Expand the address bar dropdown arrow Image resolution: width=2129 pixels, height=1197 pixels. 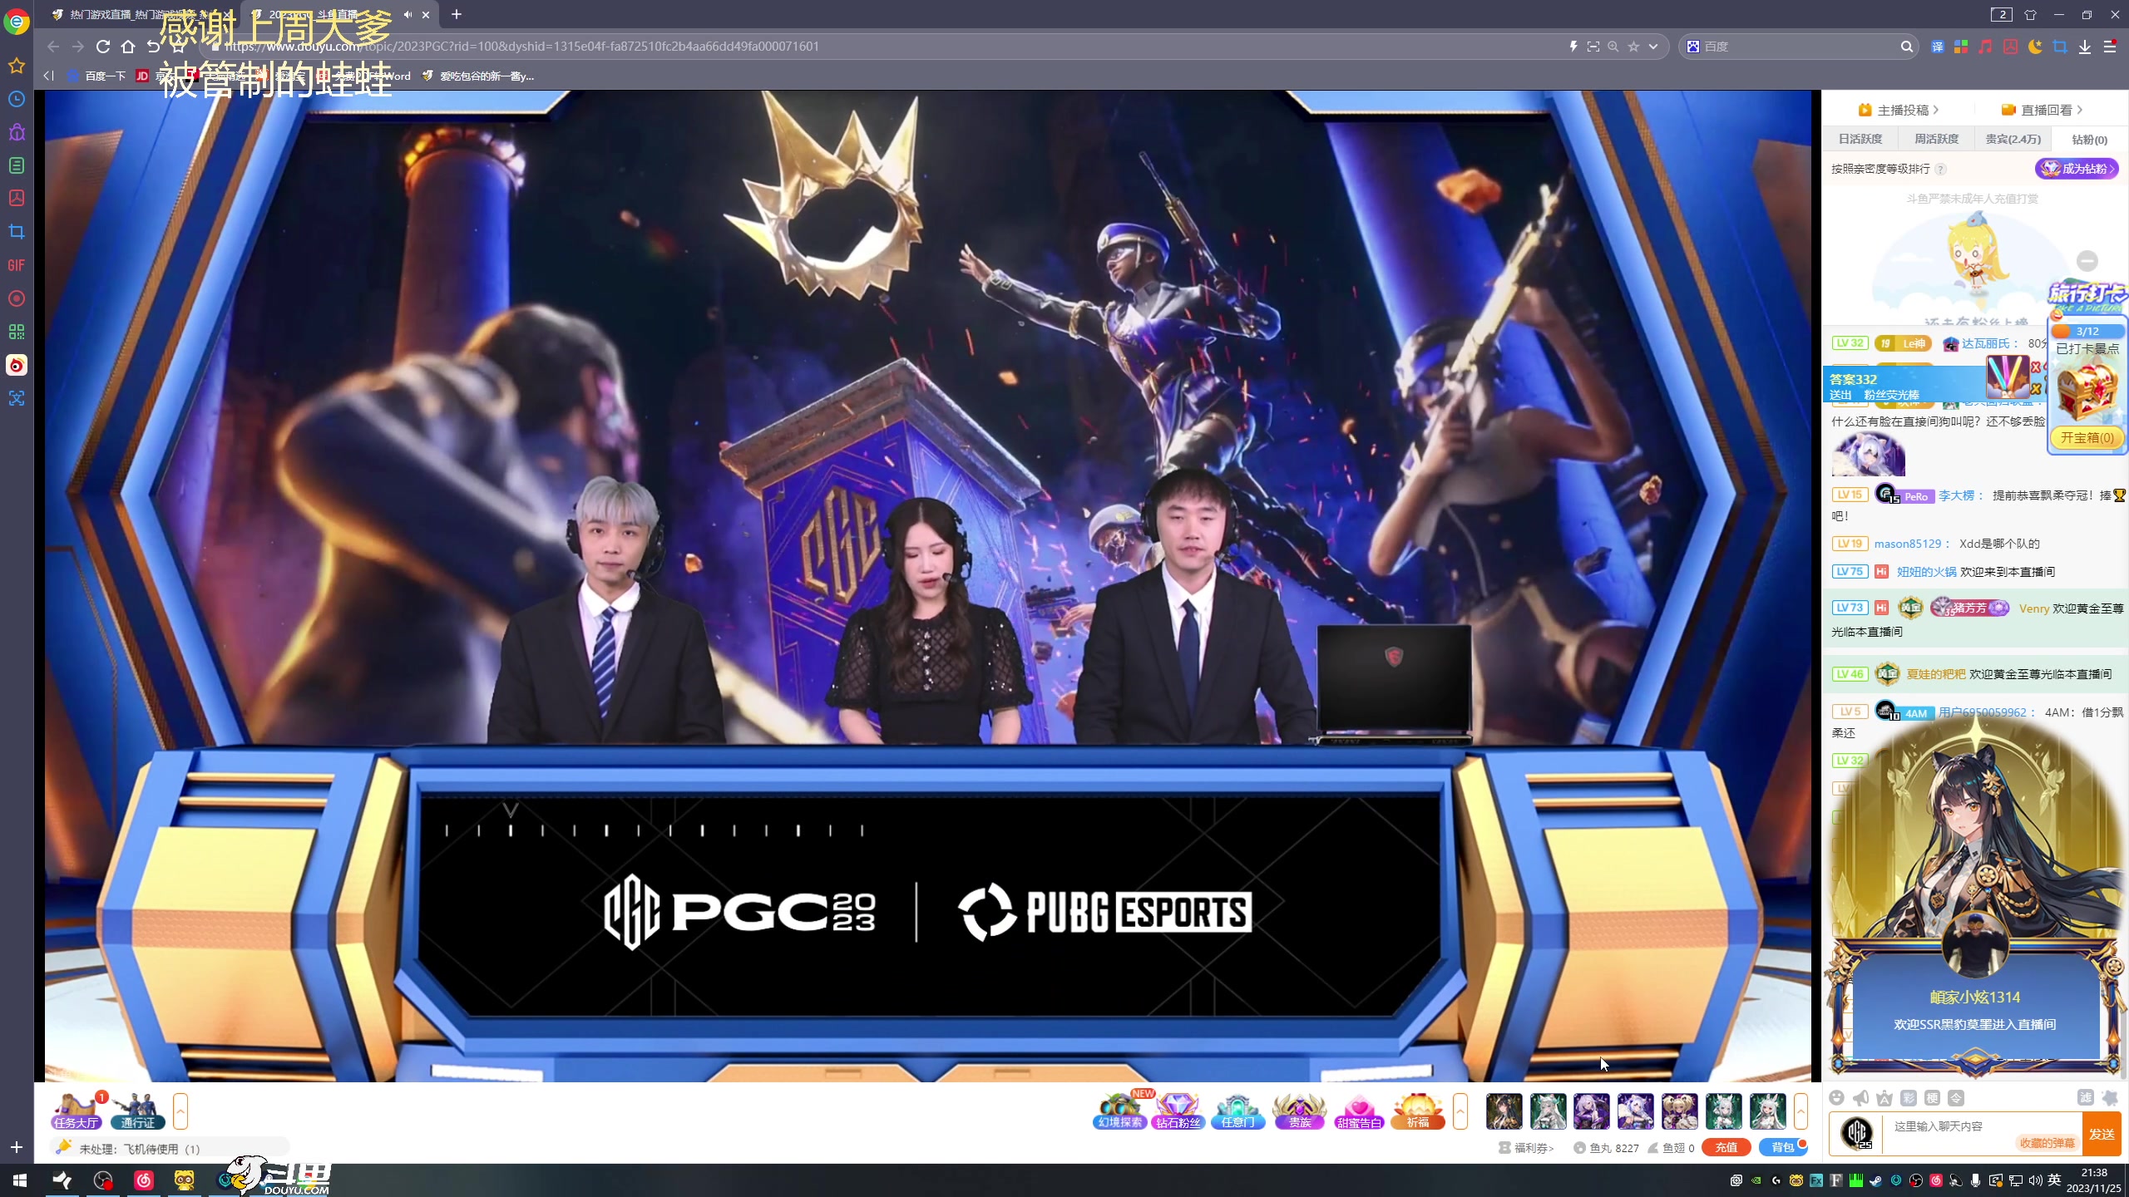(1653, 47)
